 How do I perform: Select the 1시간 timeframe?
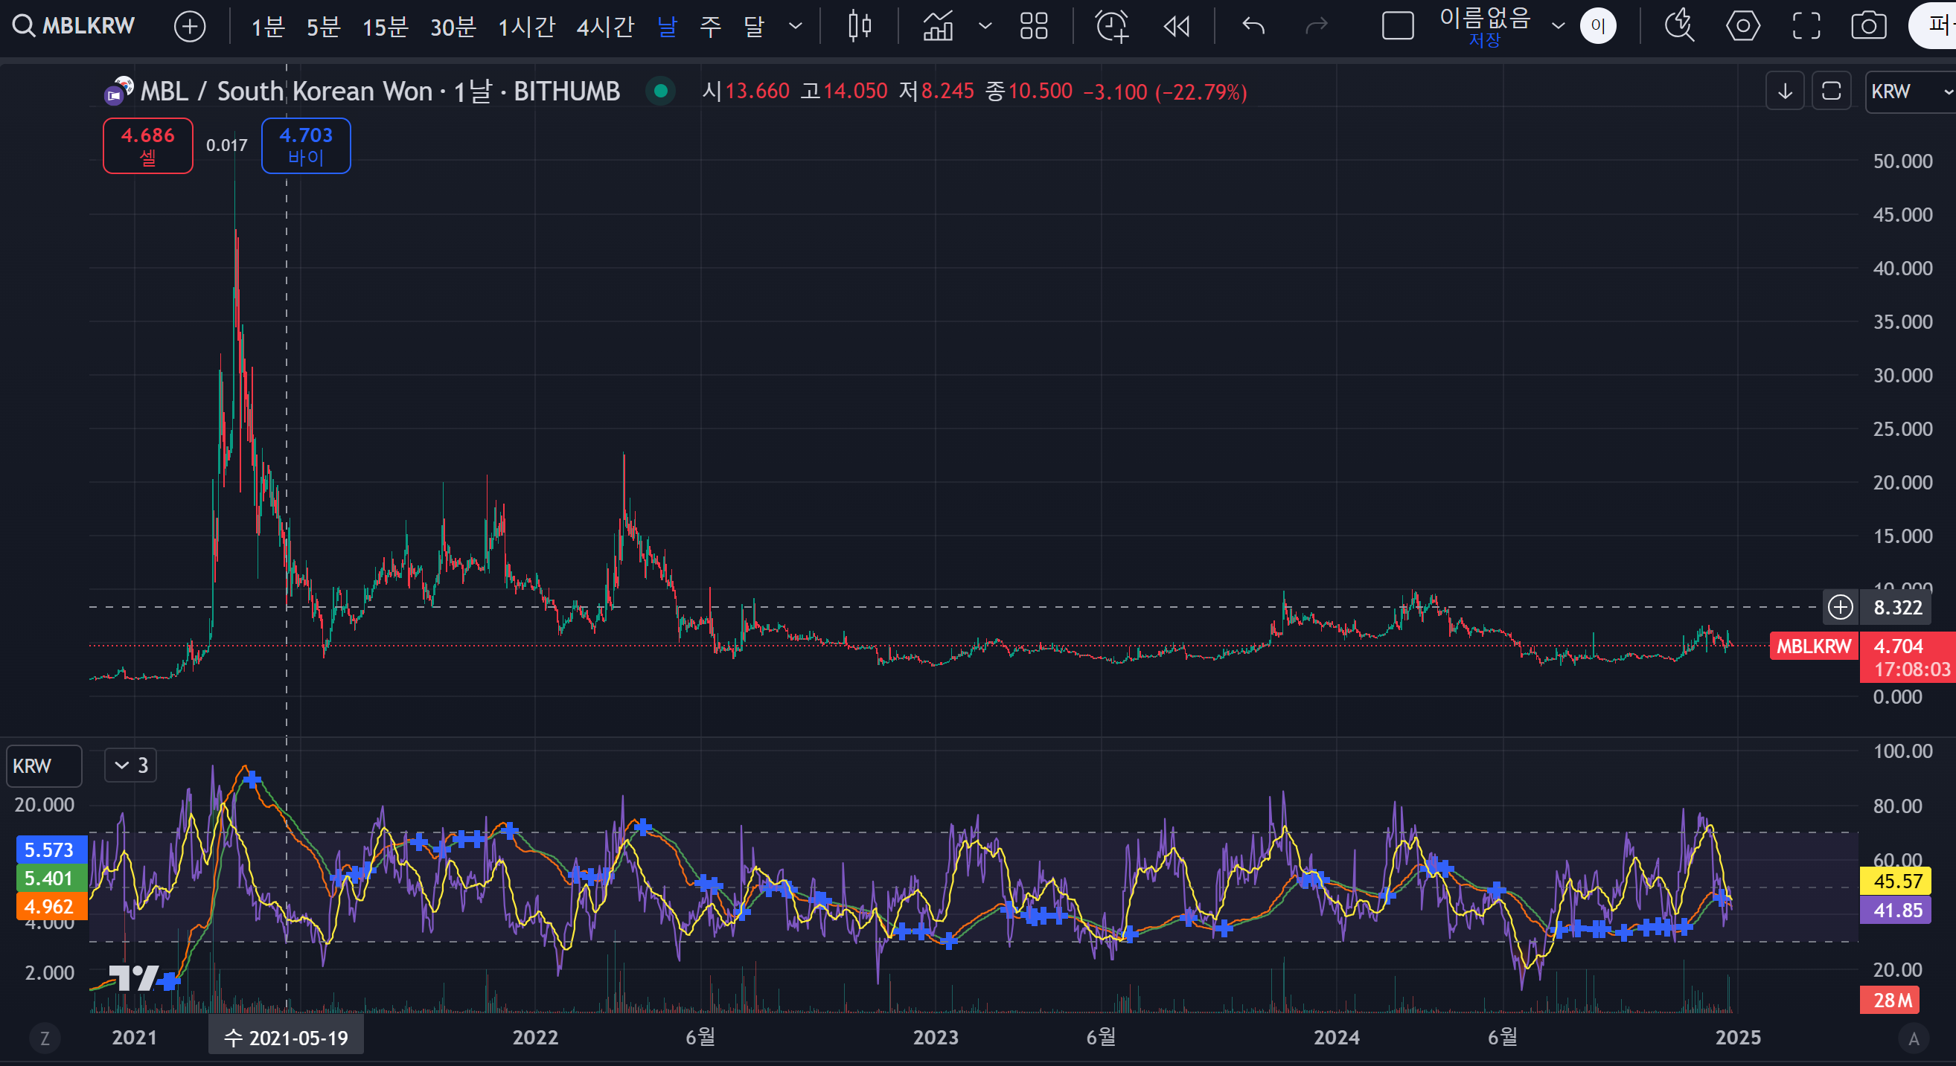526,28
